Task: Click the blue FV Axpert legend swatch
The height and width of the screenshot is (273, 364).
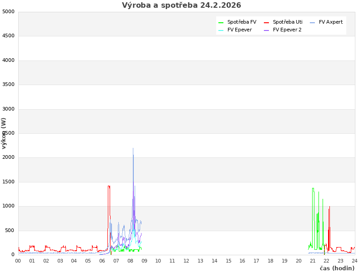Action: (x=313, y=22)
